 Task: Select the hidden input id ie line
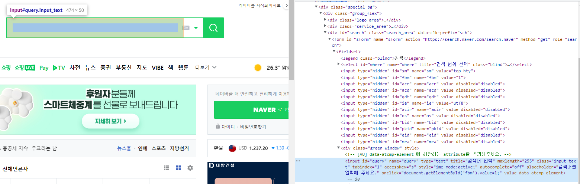coord(405,103)
